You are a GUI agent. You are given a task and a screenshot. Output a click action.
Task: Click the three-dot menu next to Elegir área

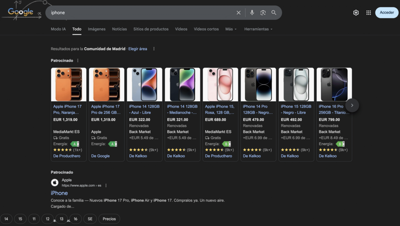coord(154,48)
